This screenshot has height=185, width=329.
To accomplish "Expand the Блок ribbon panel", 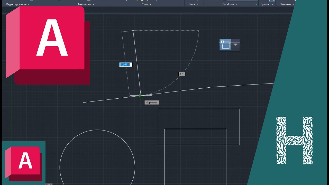I will tap(194, 4).
